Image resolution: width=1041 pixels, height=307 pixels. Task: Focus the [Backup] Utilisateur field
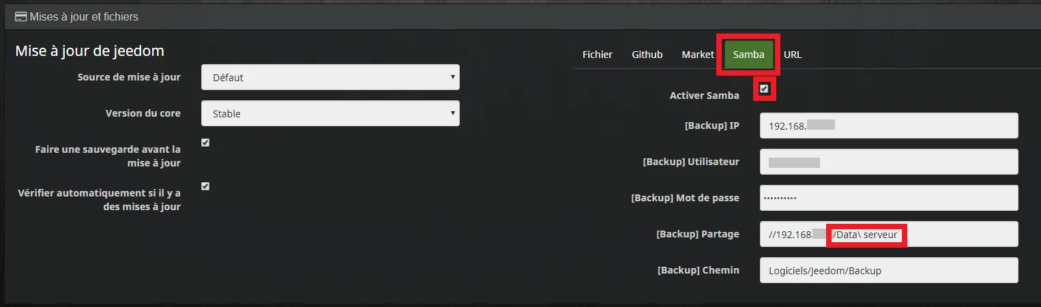[889, 162]
